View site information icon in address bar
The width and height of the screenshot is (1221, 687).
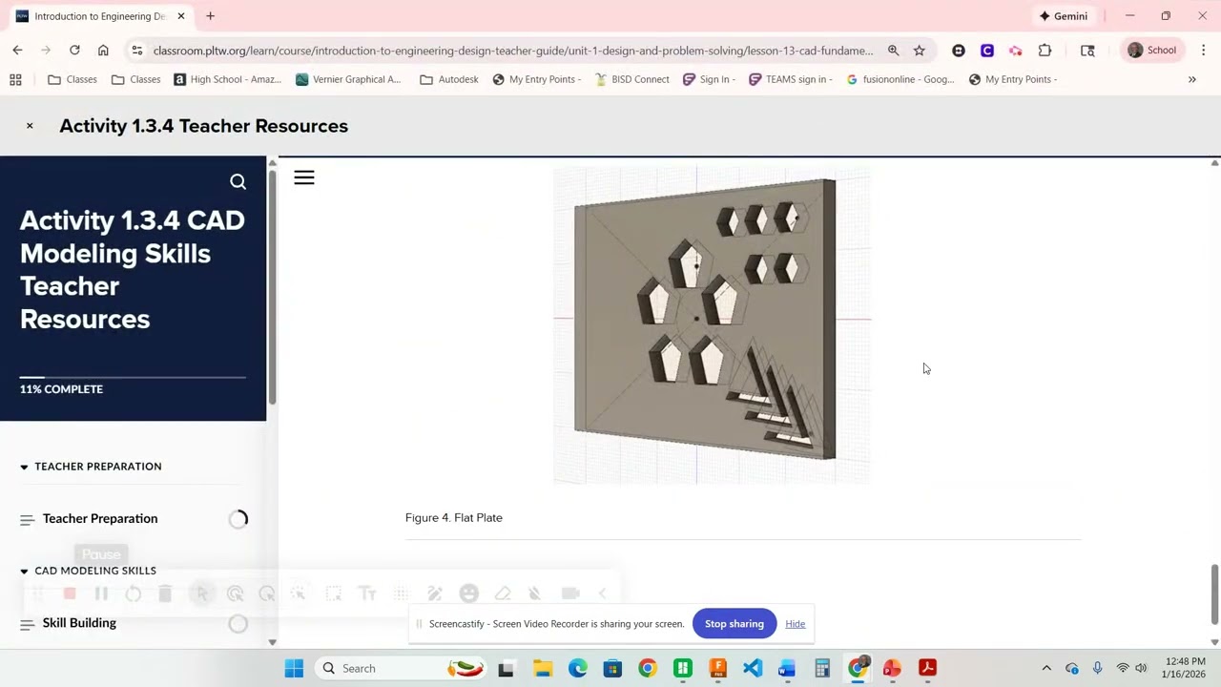click(x=137, y=51)
